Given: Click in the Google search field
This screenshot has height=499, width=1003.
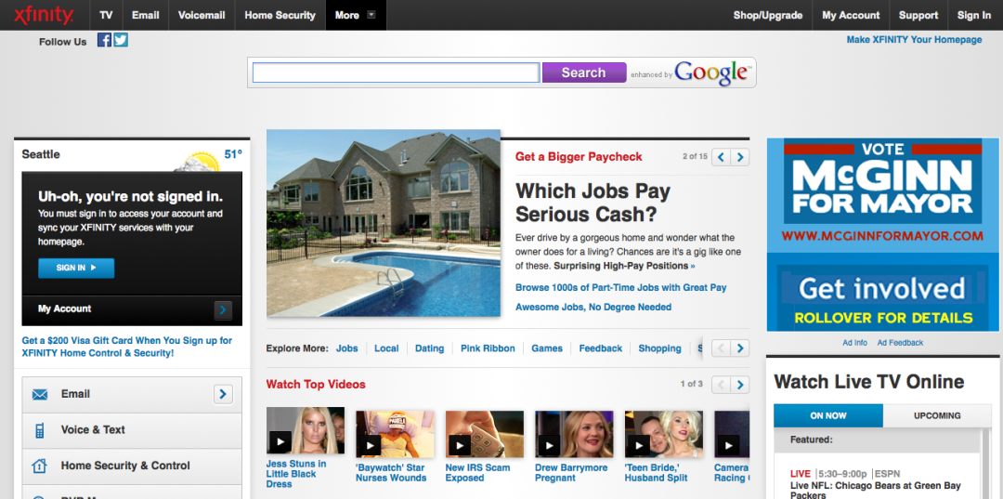Looking at the screenshot, I should pyautogui.click(x=396, y=72).
